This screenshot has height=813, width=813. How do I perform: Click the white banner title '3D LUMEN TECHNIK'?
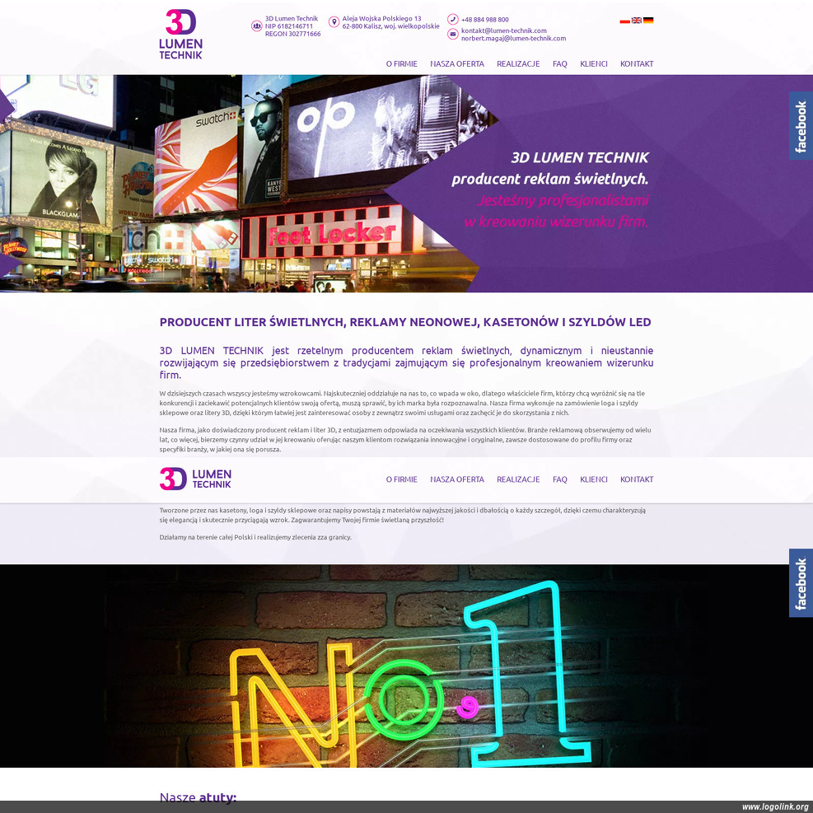pos(580,157)
